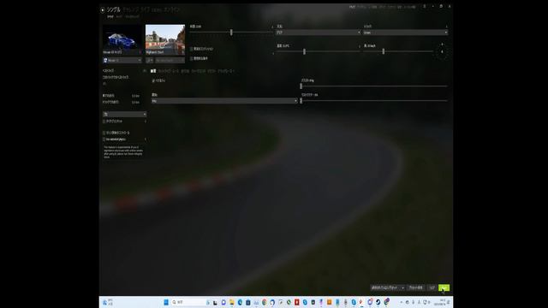Click the share link button at bottom
548x308 pixels.
(x=416, y=287)
